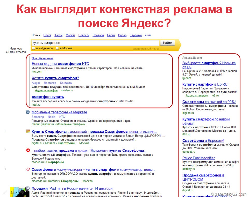249x197 pixels.
Task: Click the 'market.yandex.ru › Мобильные телефоны' path
Action: pyautogui.click(x=59, y=124)
